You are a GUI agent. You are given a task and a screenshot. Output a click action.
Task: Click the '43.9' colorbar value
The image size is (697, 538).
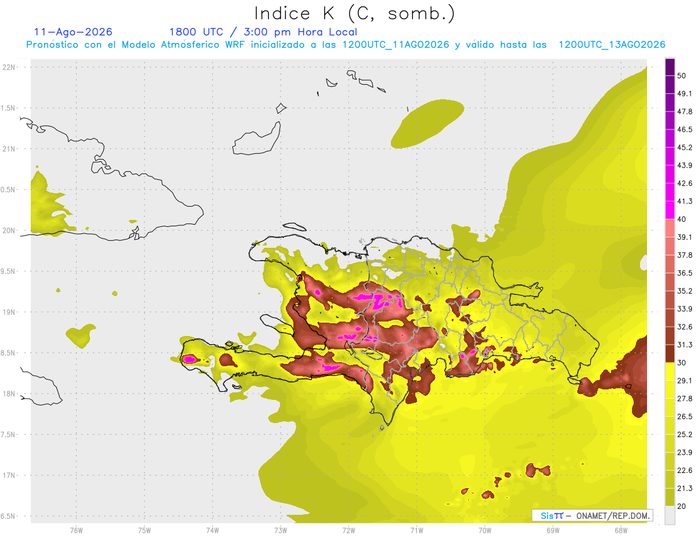685,165
